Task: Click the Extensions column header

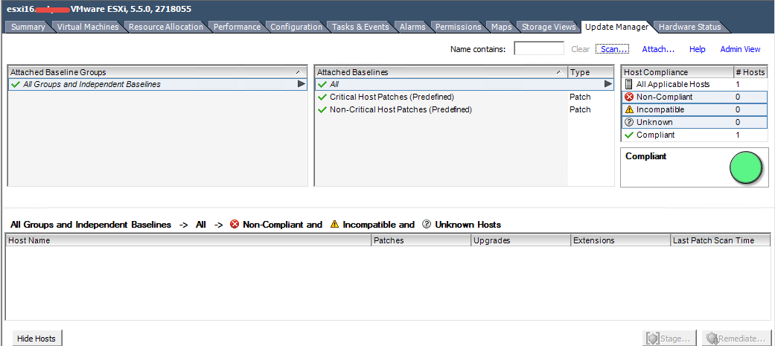Action: [620, 240]
